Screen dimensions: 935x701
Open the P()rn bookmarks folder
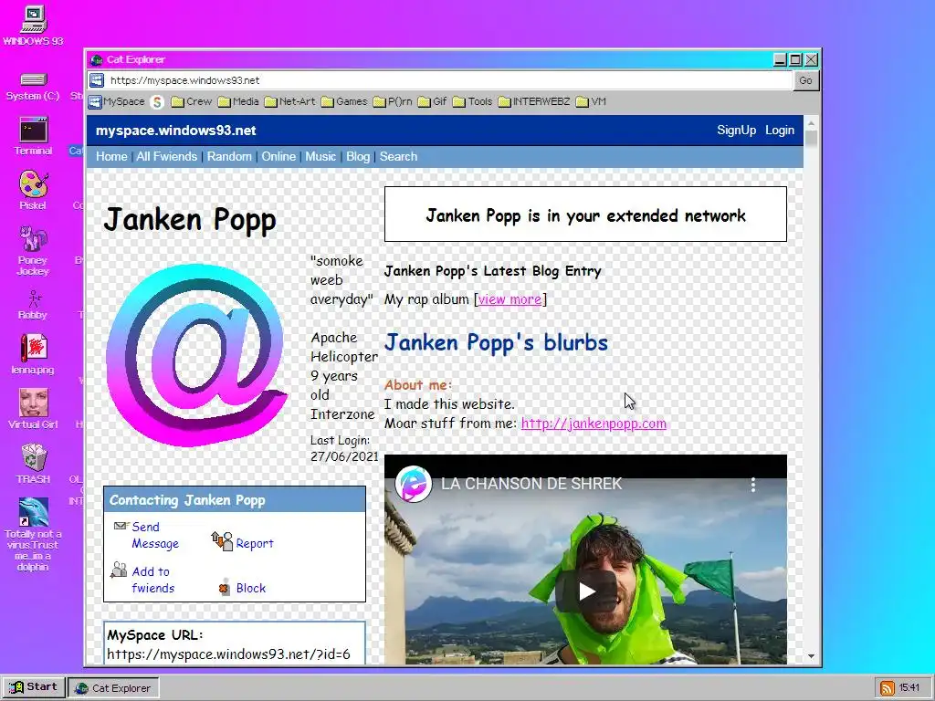393,101
